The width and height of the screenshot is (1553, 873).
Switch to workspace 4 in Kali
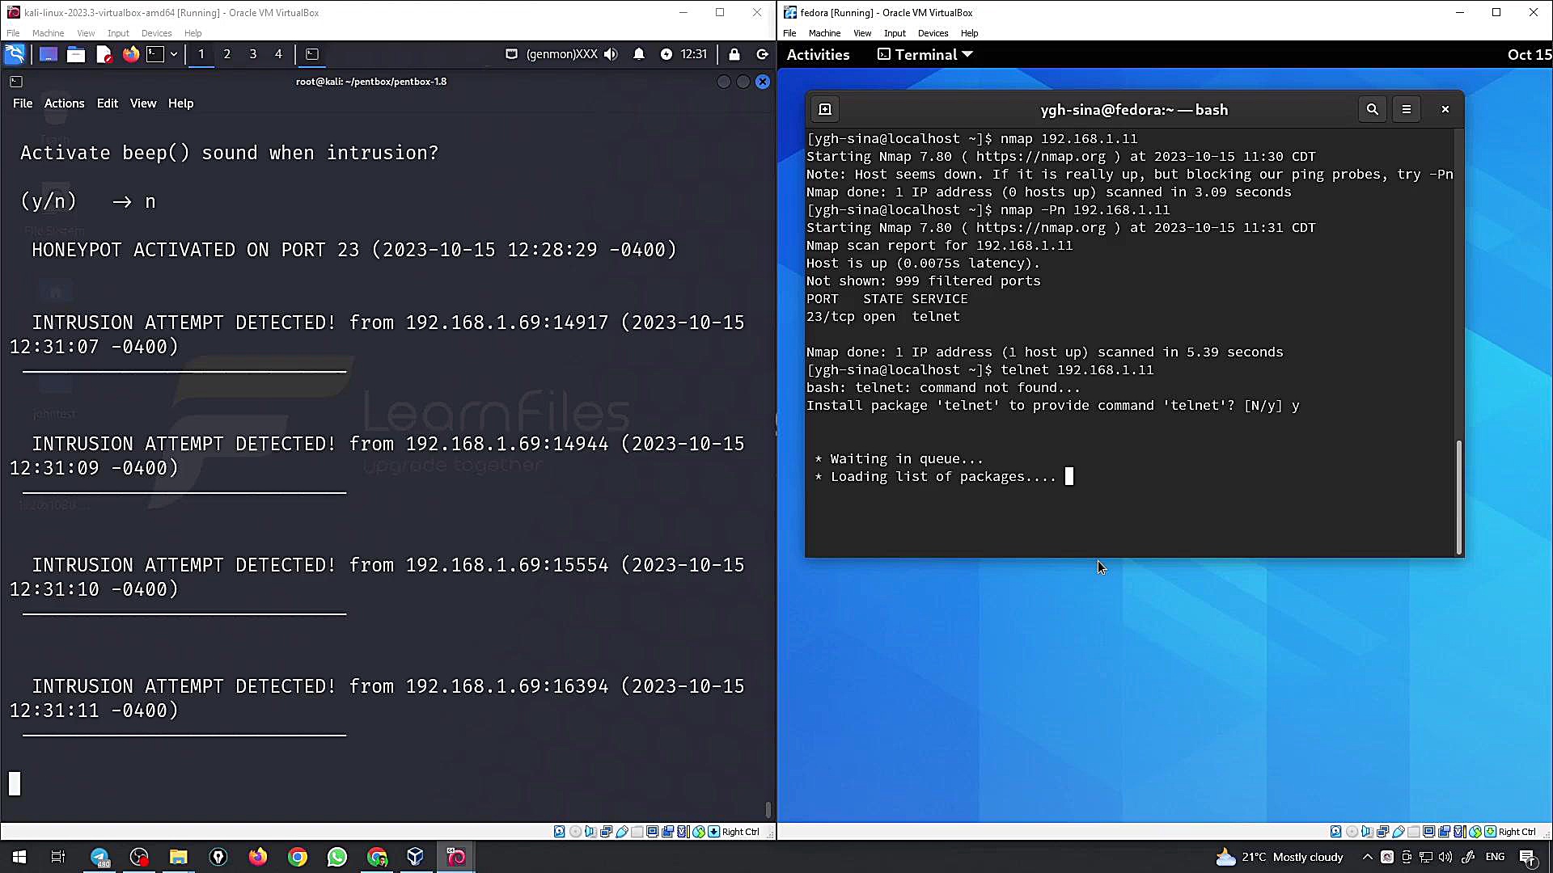pos(278,54)
